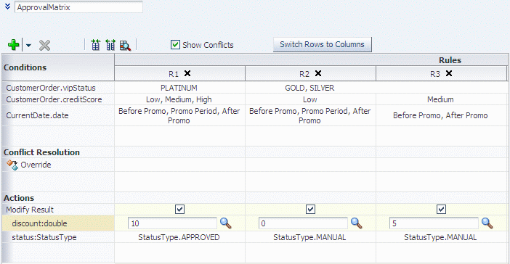Image resolution: width=510 pixels, height=264 pixels.
Task: Click R2's Low creditScore cell
Action: 310,99
